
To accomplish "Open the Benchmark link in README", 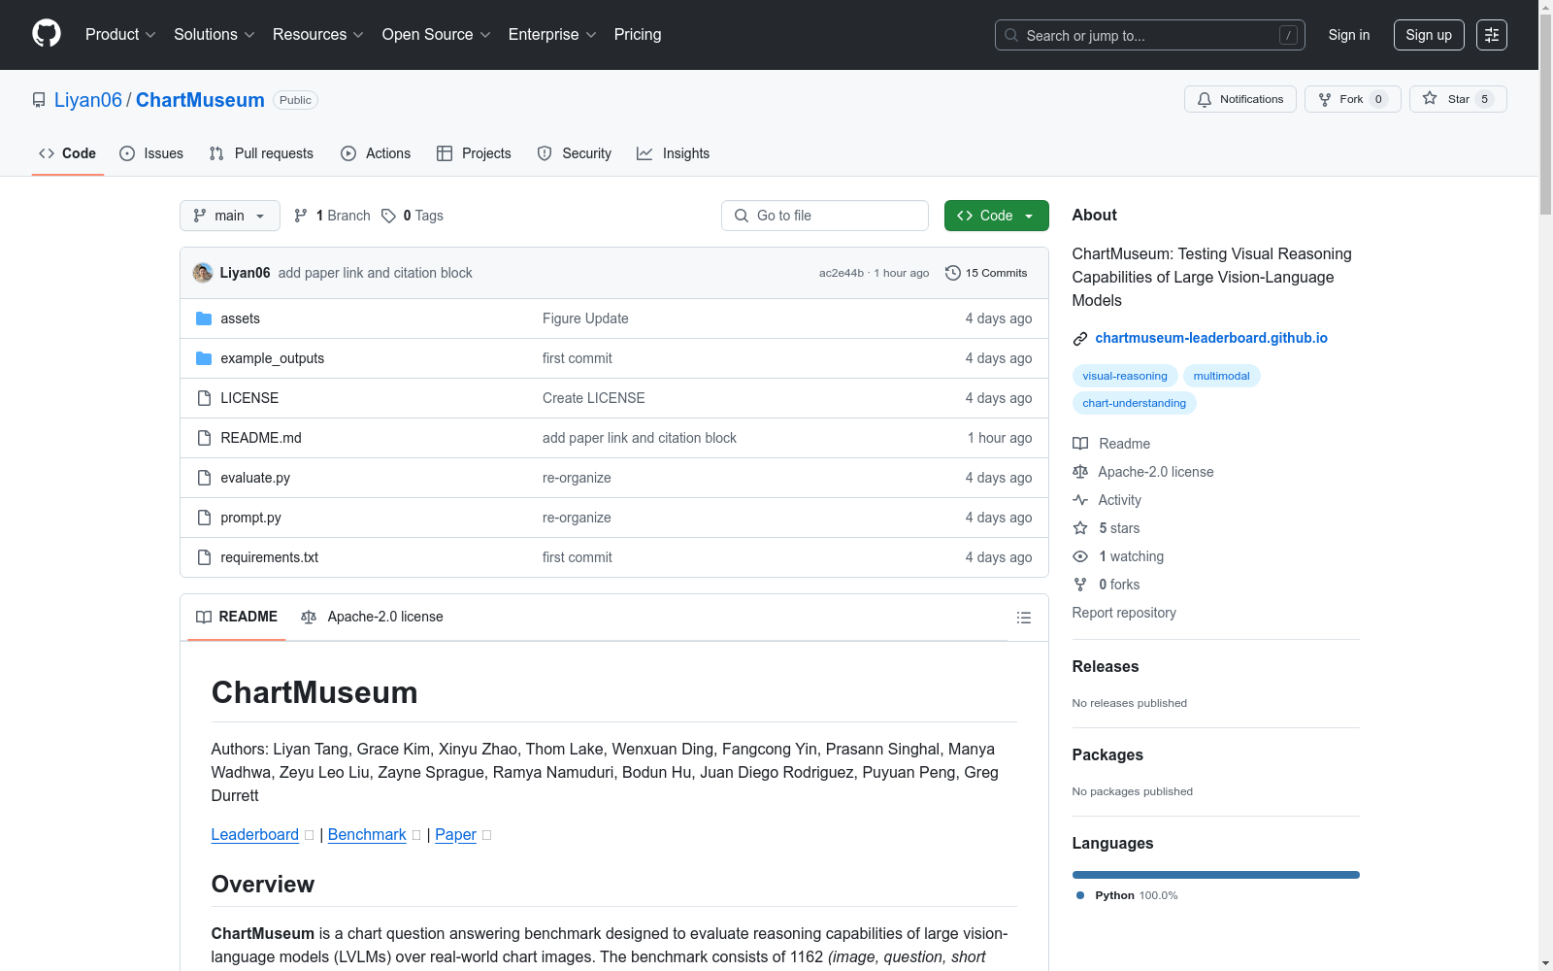I will coord(367,834).
